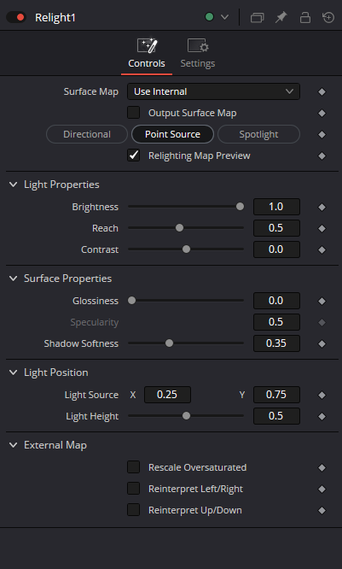Select Spotlight light type
The width and height of the screenshot is (342, 569).
click(x=258, y=134)
